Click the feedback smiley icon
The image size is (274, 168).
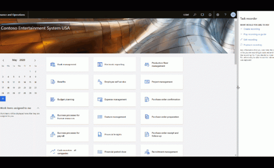210,15
